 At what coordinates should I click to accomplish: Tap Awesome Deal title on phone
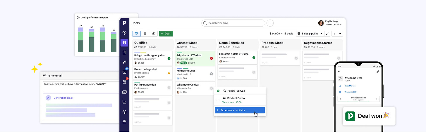click(353, 78)
